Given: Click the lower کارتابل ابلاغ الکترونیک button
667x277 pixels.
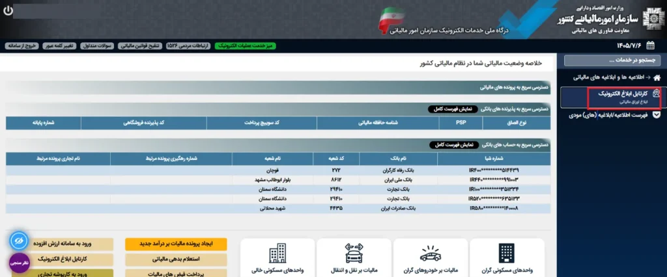Looking at the screenshot, I should click(x=63, y=259).
